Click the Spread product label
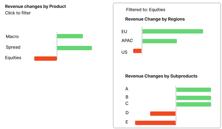This screenshot has width=222, height=129. (13, 47)
